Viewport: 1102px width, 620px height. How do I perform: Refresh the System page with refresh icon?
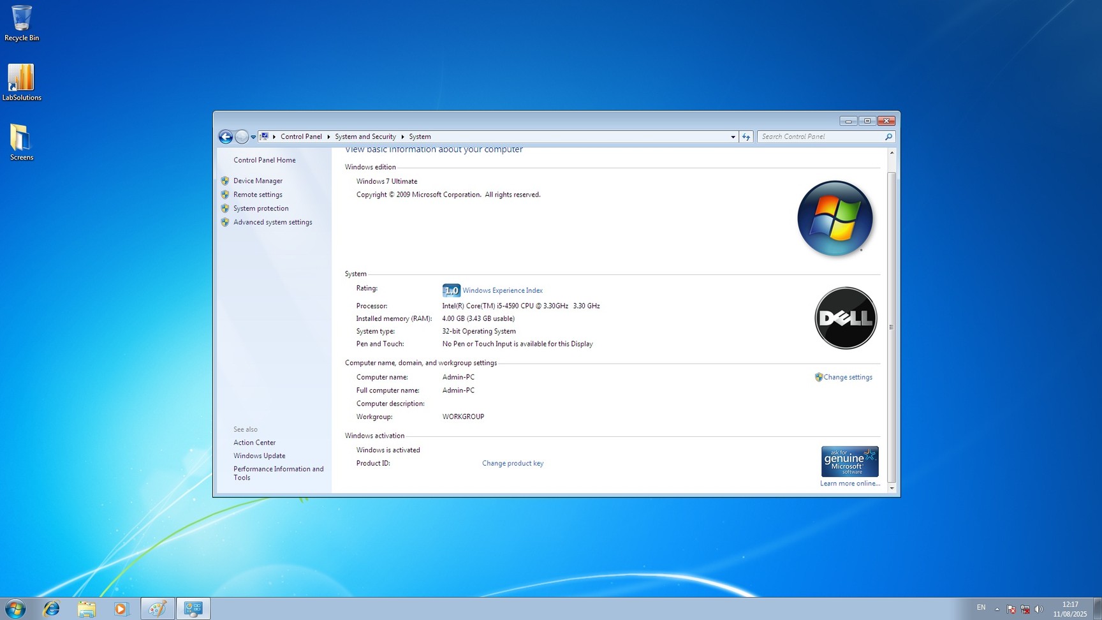pos(746,137)
